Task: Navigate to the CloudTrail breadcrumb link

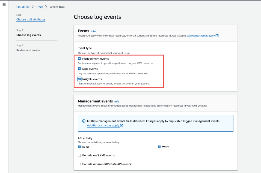Action: 23,7
